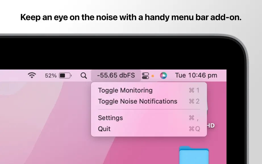Select the HD drive label on desktop
The image size is (262, 164).
tap(211, 126)
